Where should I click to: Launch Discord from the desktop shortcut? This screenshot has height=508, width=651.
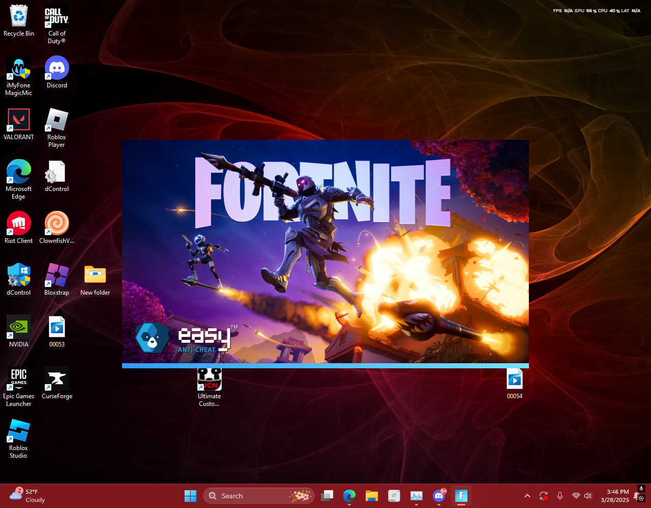[x=56, y=73]
